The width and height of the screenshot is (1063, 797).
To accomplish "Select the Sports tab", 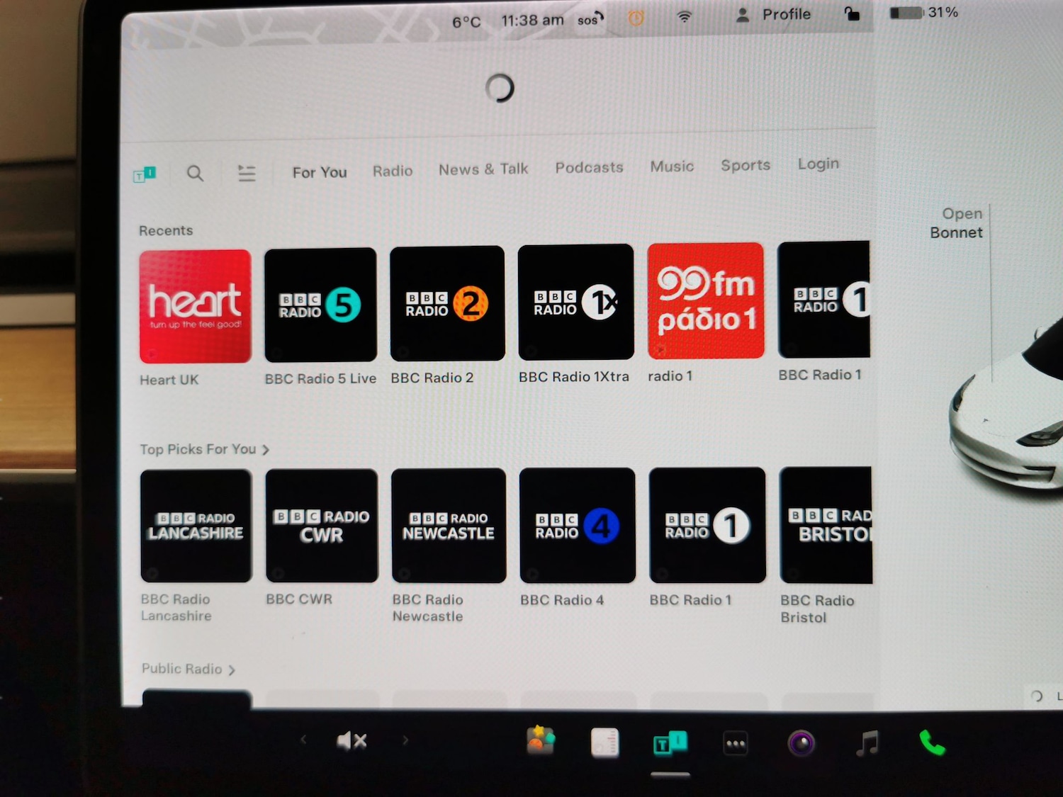I will 746,165.
